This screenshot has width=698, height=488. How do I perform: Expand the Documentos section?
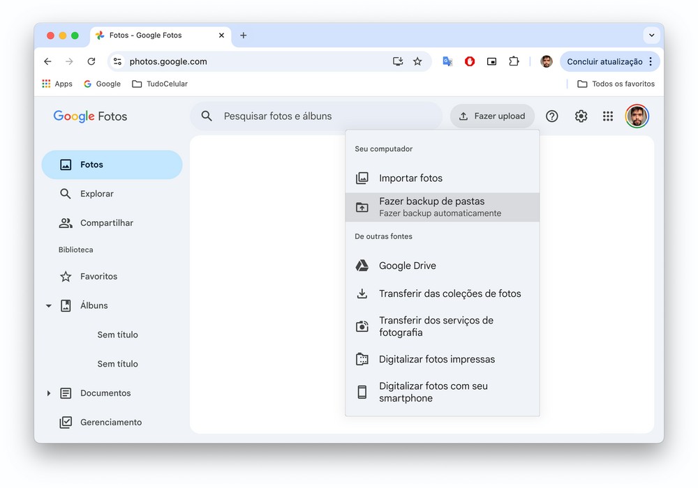[x=49, y=393]
